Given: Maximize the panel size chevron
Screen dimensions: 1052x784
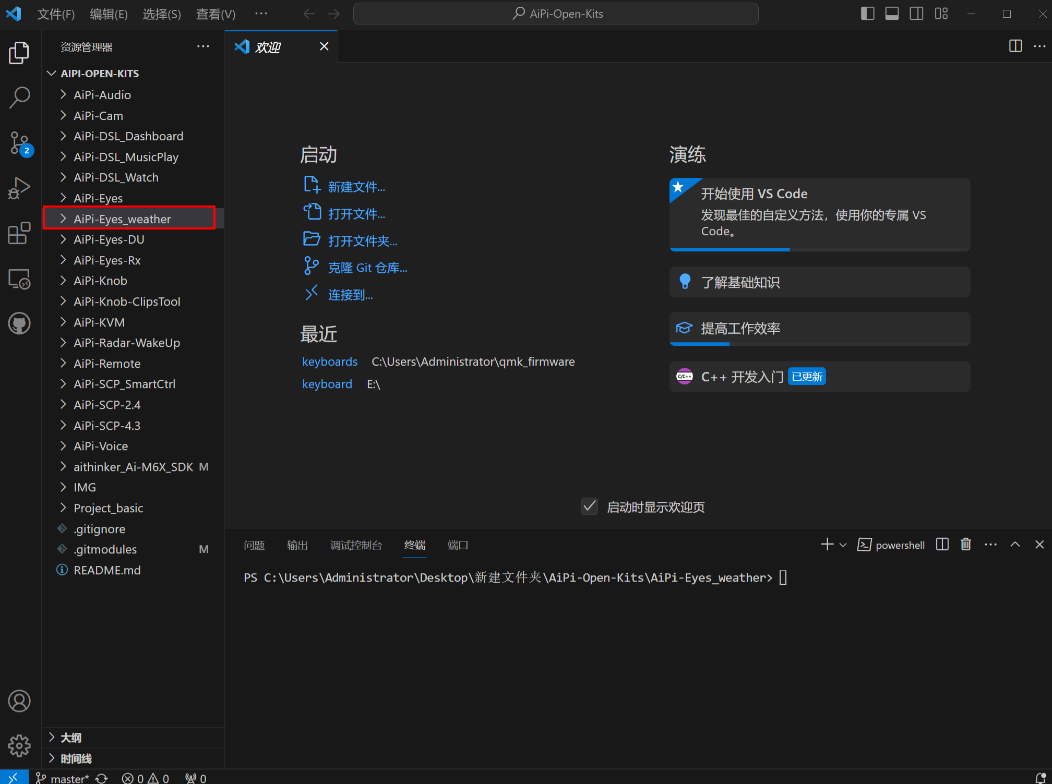Looking at the screenshot, I should [1015, 545].
